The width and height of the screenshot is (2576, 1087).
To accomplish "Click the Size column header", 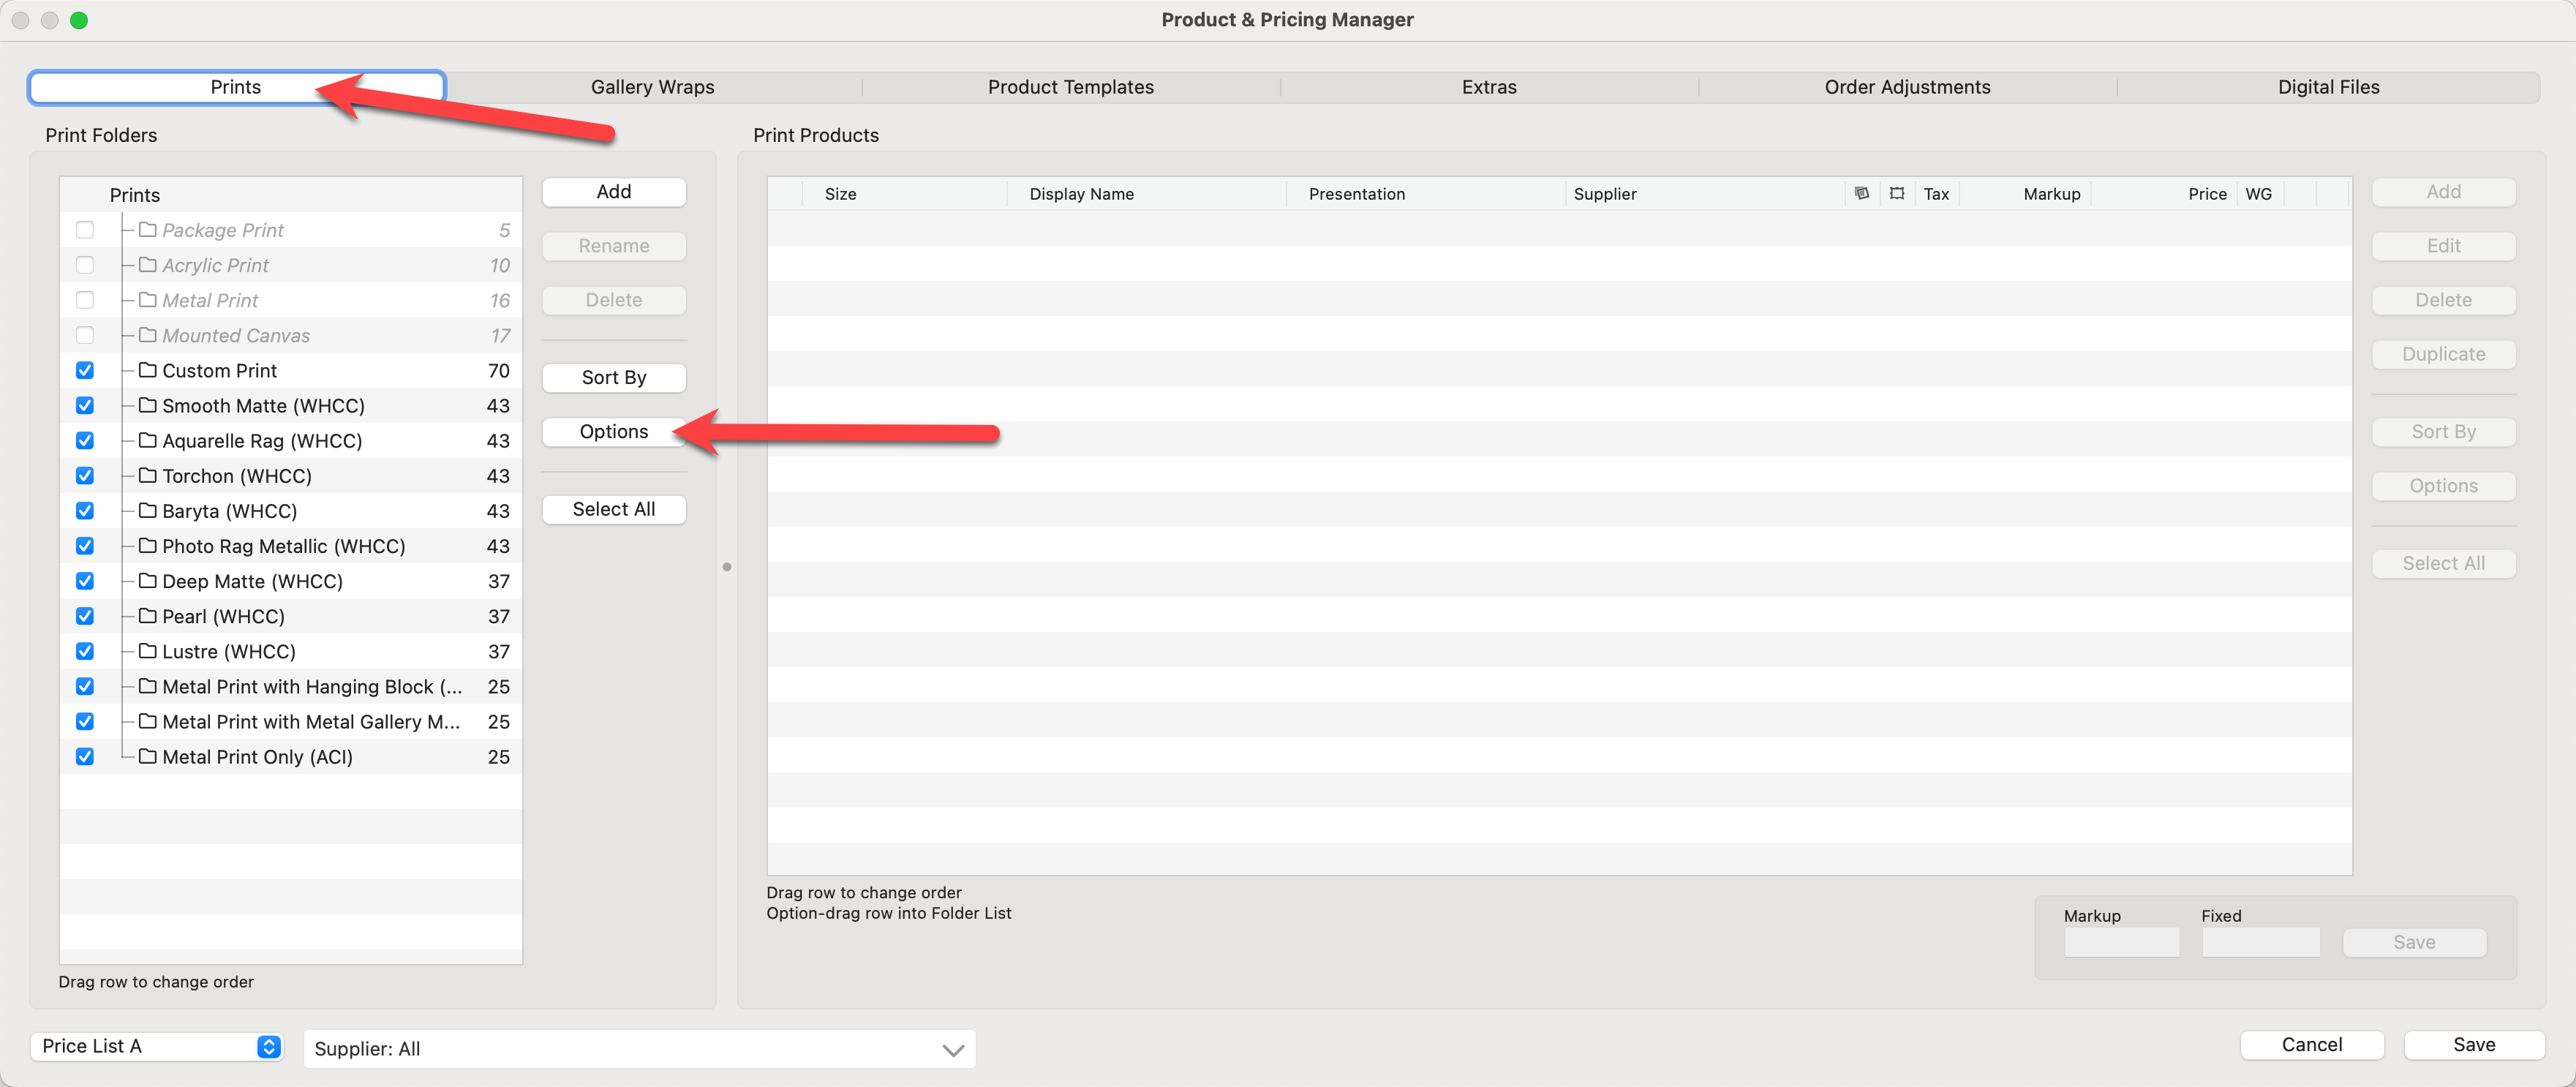I will coord(840,194).
